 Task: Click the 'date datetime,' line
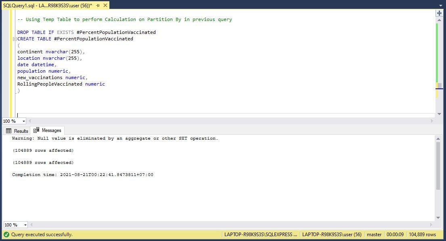37,65
